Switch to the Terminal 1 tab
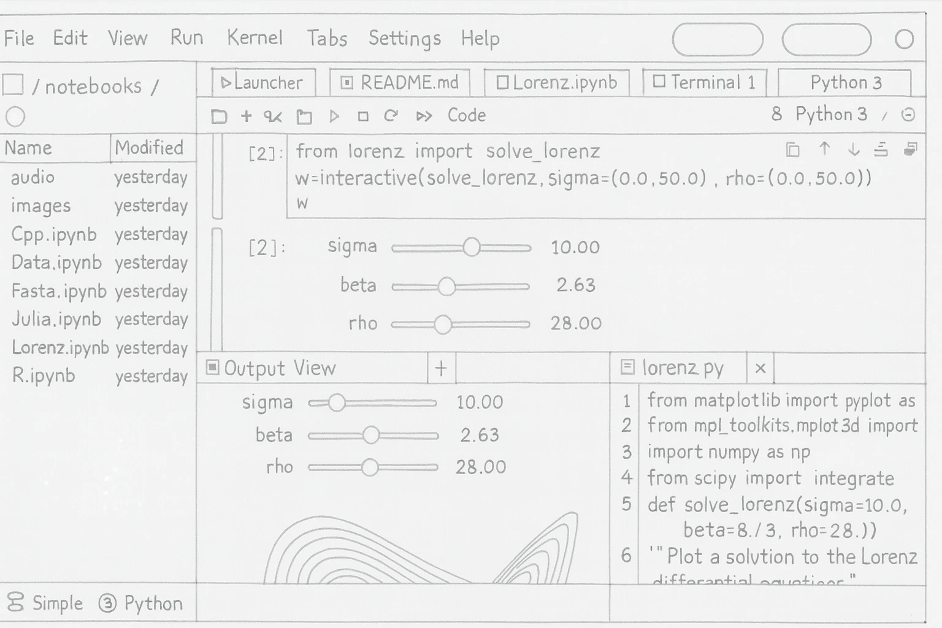 [x=704, y=83]
